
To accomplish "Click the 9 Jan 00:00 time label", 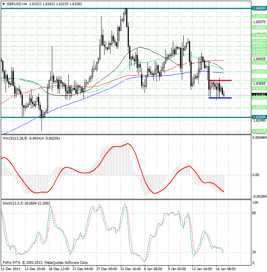I will pos(177,269).
